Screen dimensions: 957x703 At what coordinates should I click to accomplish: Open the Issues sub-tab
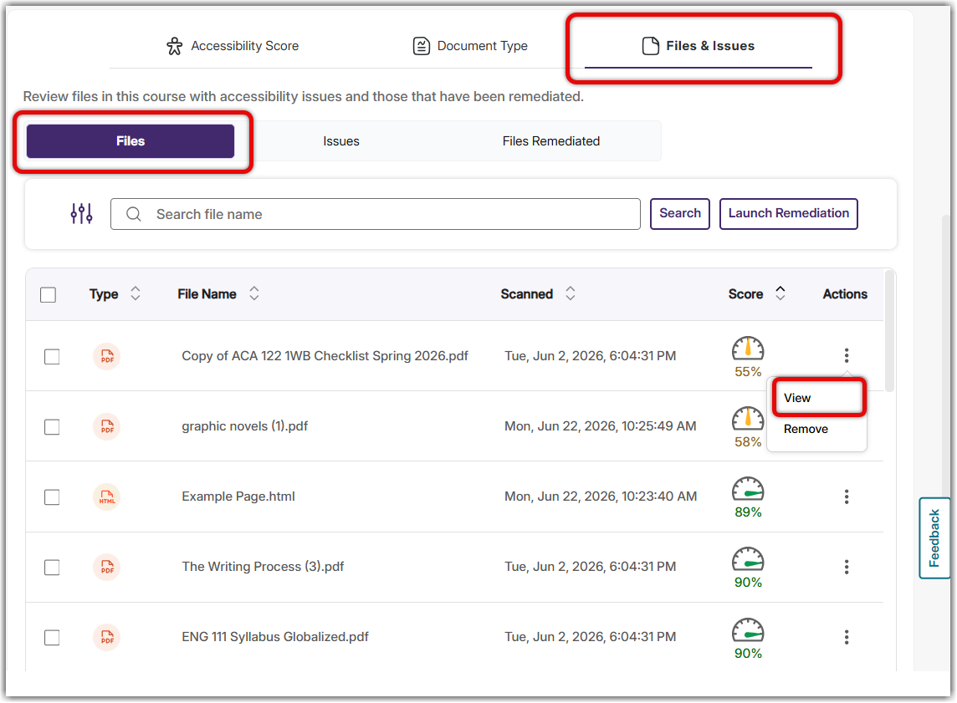341,141
